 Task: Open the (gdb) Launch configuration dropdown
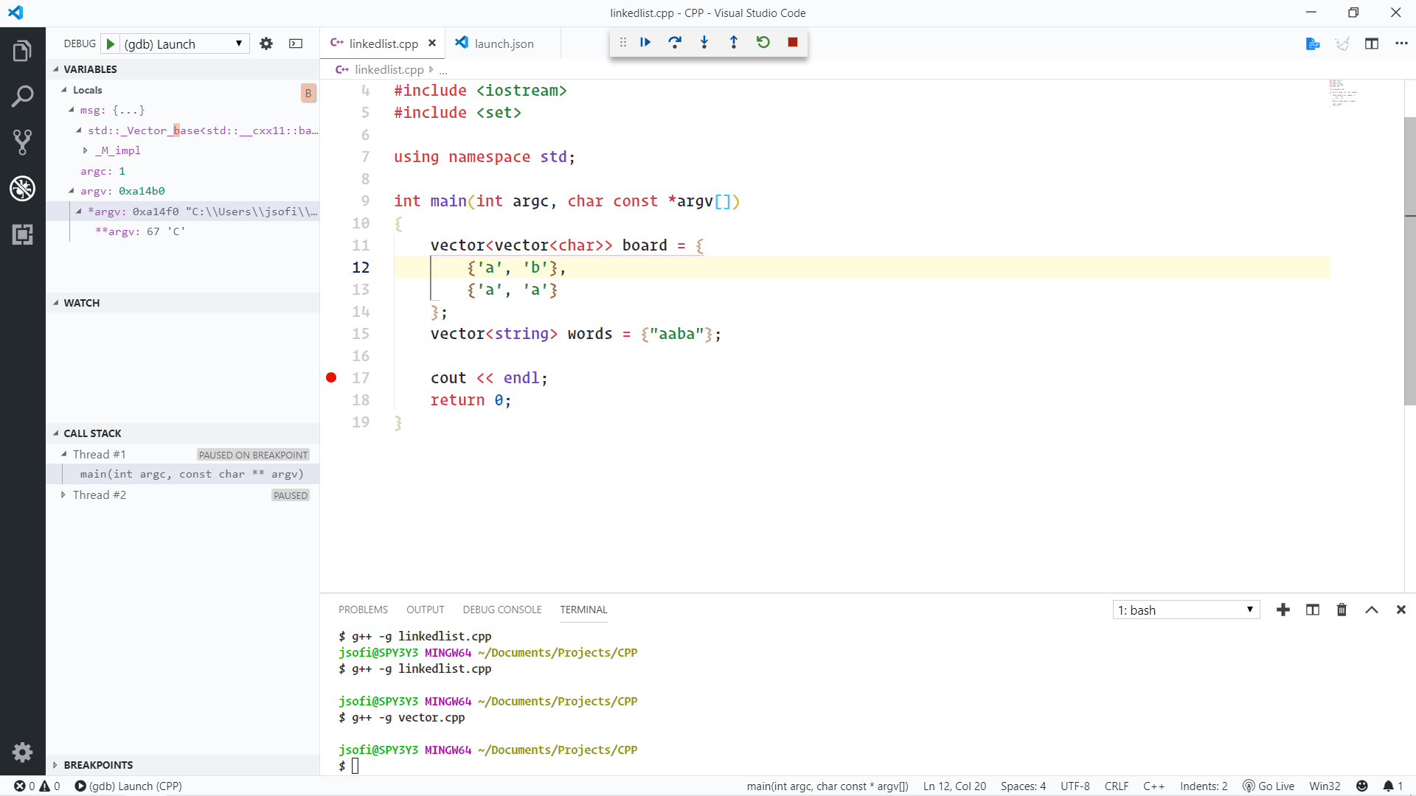coord(184,44)
